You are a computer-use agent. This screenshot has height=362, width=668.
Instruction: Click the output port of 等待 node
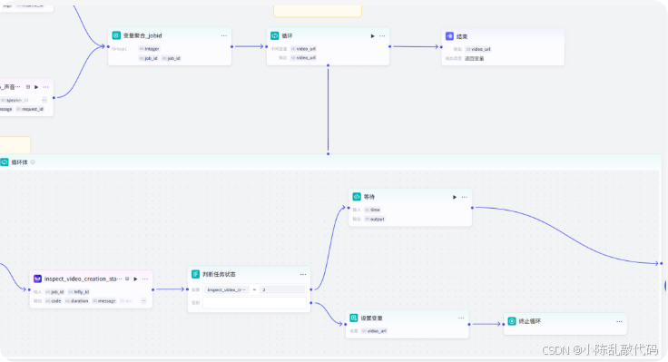coord(472,208)
